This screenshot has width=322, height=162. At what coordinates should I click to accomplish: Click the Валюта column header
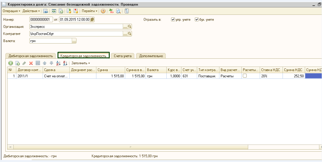coord(156,70)
